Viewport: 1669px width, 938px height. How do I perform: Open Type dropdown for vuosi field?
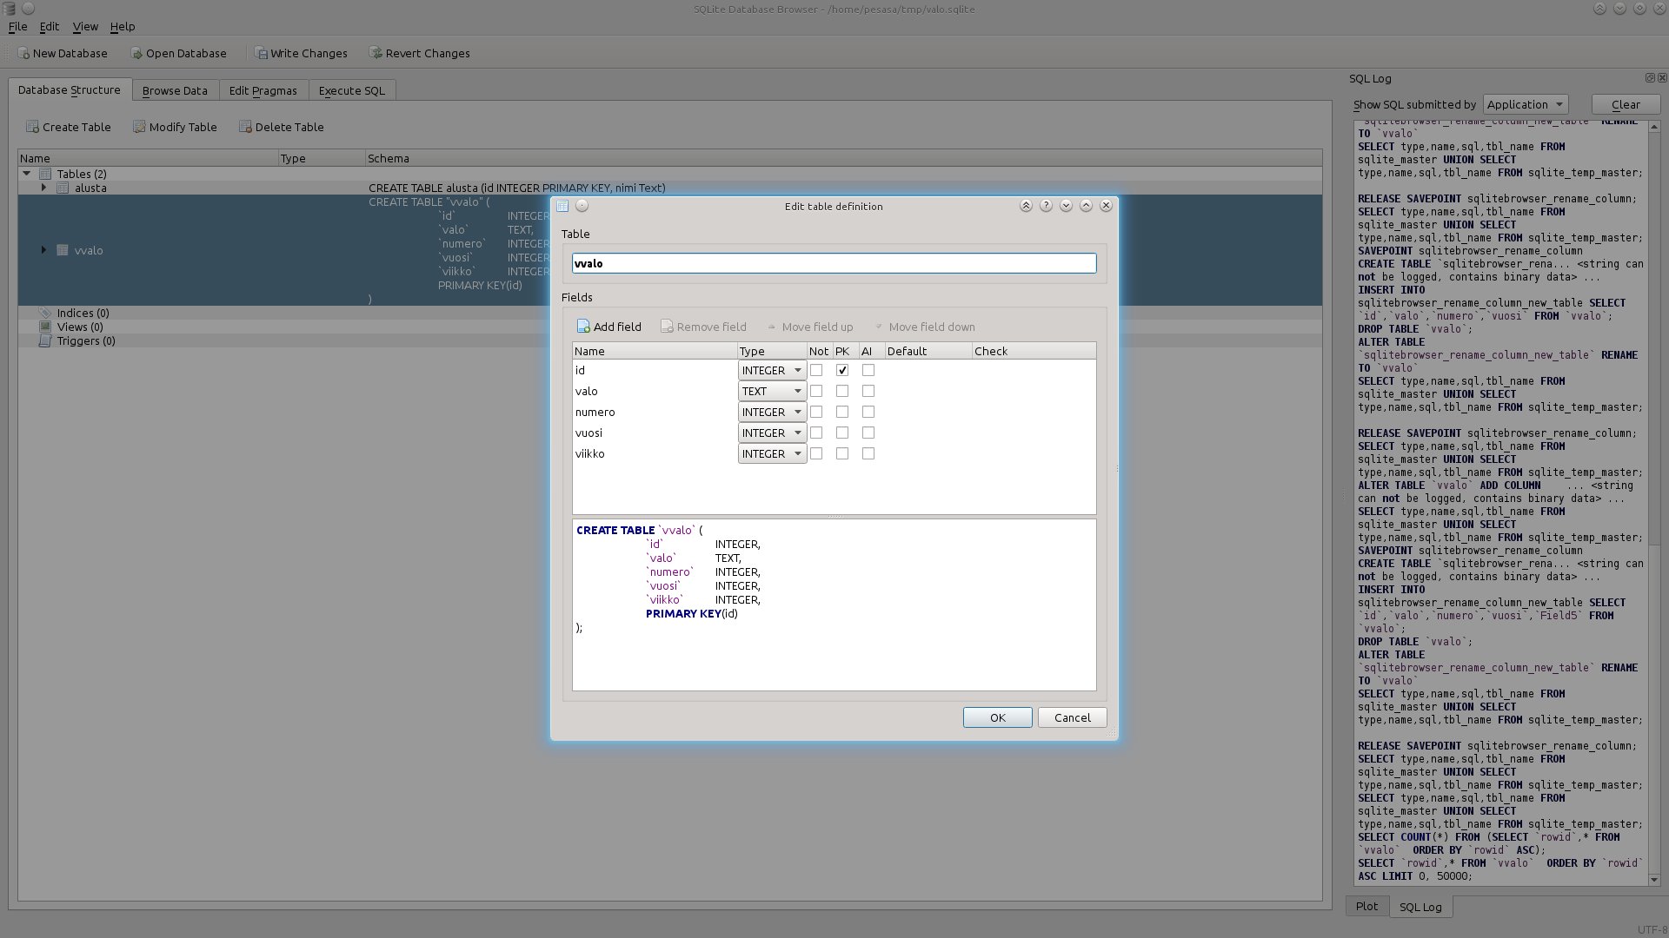point(772,433)
